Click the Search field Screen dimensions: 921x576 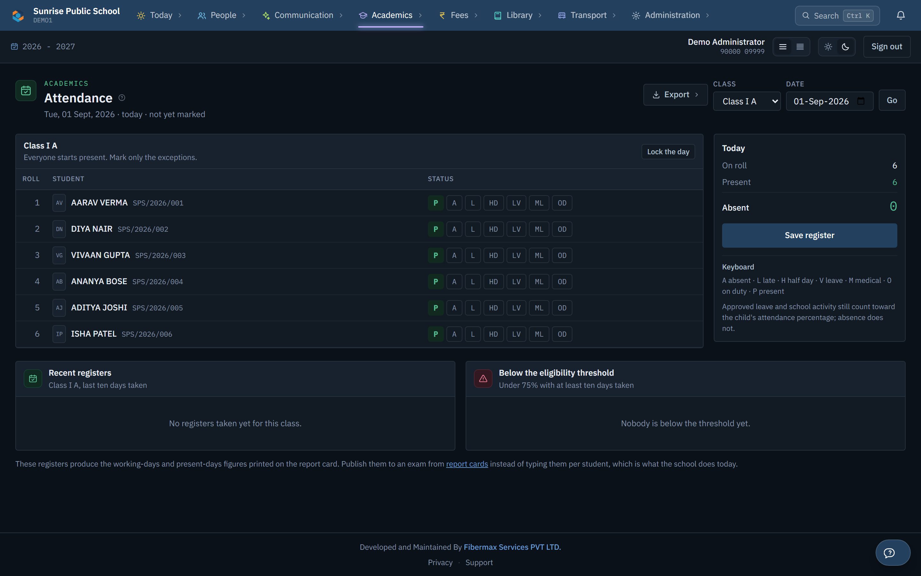(x=837, y=16)
